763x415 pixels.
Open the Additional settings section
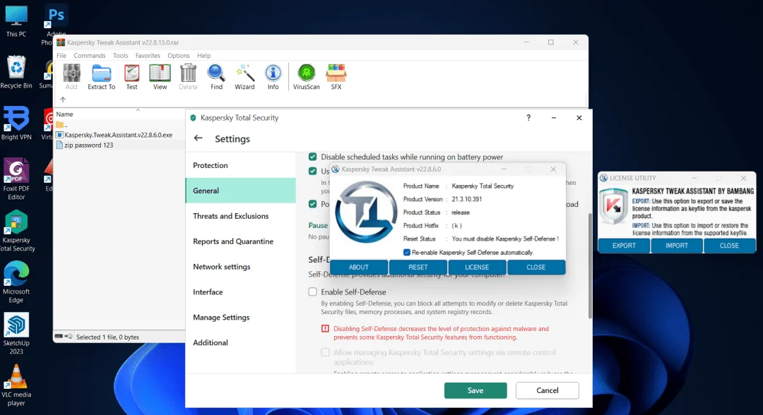click(240, 342)
